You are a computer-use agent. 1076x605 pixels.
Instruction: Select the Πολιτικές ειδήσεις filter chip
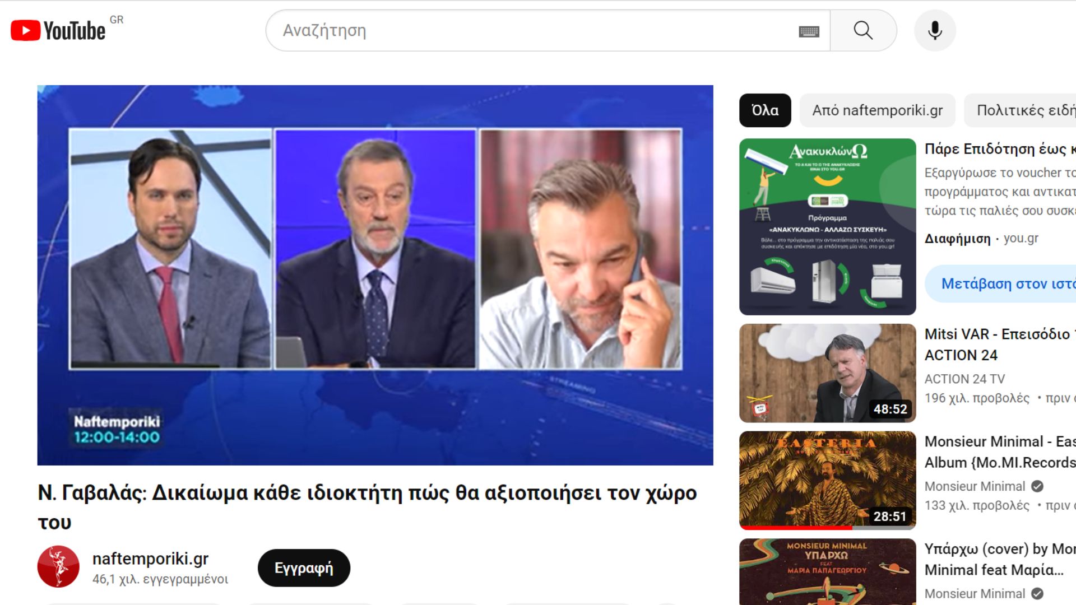coord(1020,110)
